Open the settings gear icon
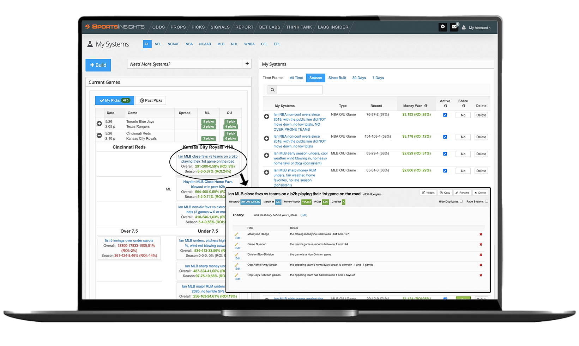 point(443,27)
